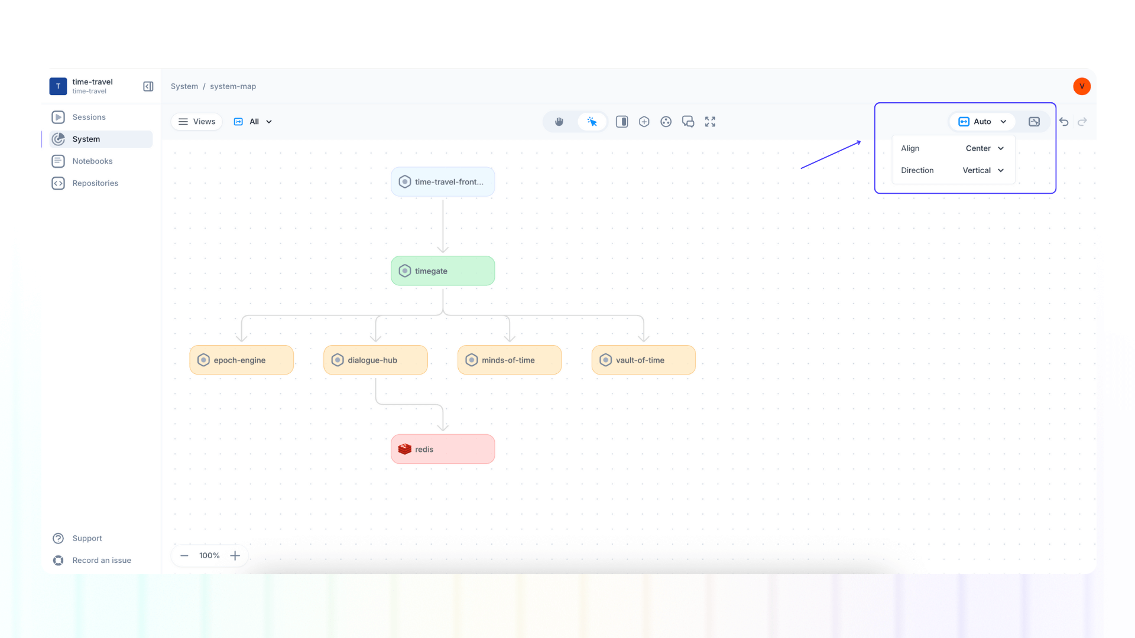The height and width of the screenshot is (638, 1135).
Task: Open the Direction Vertical dropdown
Action: [982, 170]
